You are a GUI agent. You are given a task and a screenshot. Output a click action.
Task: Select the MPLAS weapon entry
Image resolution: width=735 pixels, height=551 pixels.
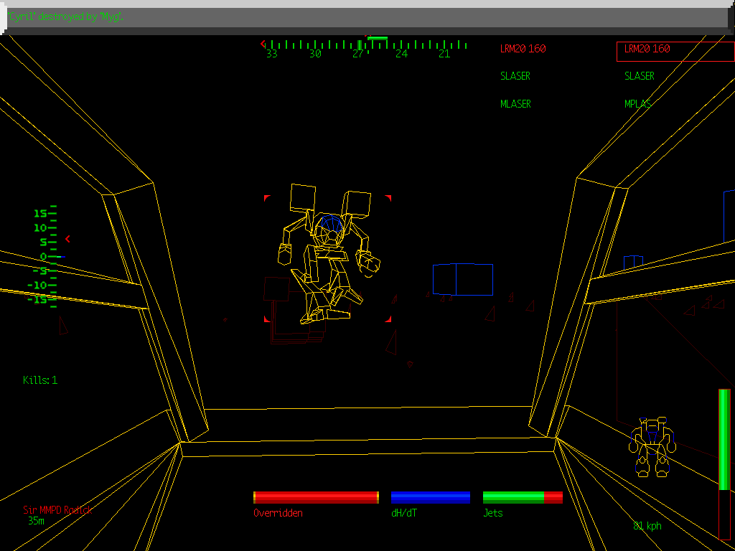(638, 104)
